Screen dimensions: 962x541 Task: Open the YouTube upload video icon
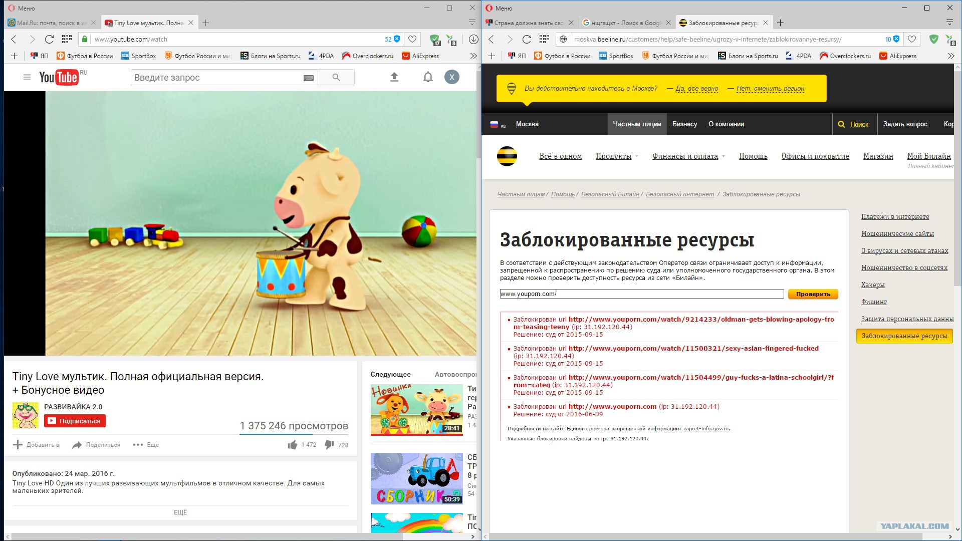point(394,77)
